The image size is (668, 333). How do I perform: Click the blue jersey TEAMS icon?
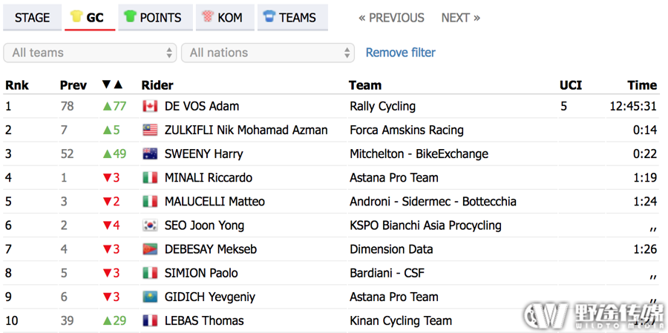point(269,17)
